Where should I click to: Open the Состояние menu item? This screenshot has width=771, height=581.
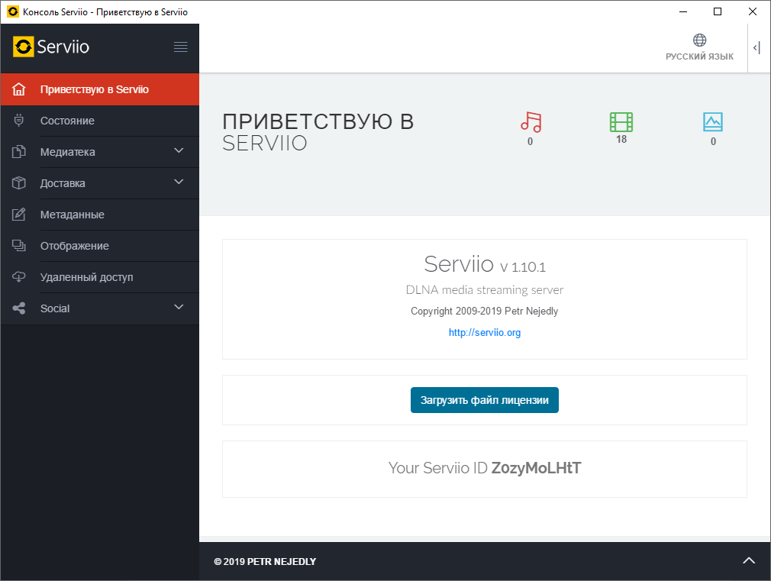100,121
